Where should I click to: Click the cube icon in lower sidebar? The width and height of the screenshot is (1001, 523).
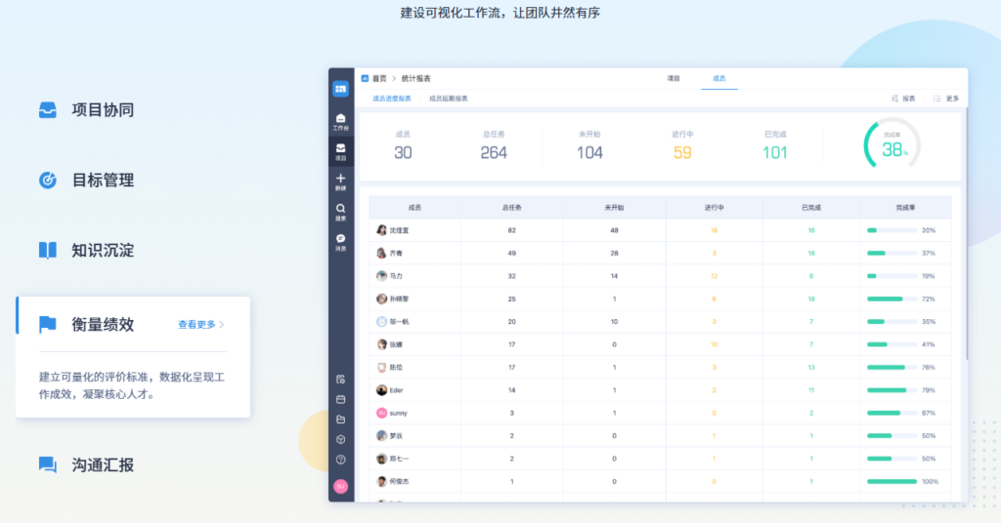click(x=341, y=439)
